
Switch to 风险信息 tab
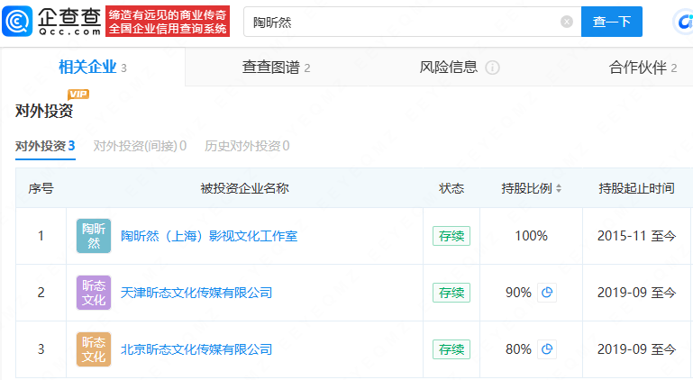449,68
